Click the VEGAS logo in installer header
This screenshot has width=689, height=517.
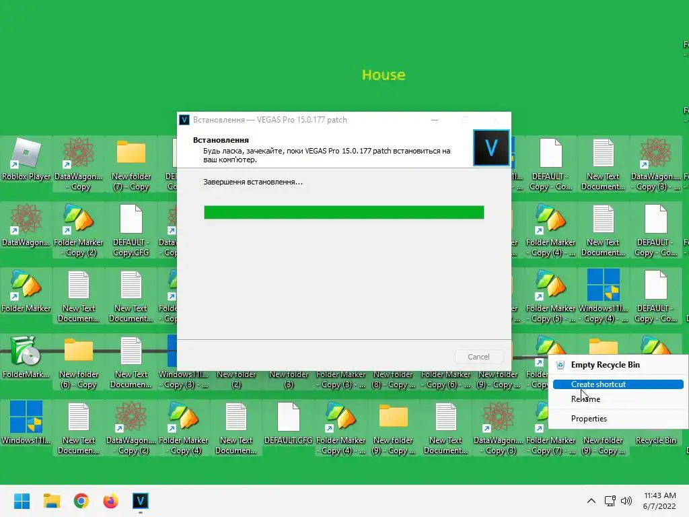[x=491, y=147]
